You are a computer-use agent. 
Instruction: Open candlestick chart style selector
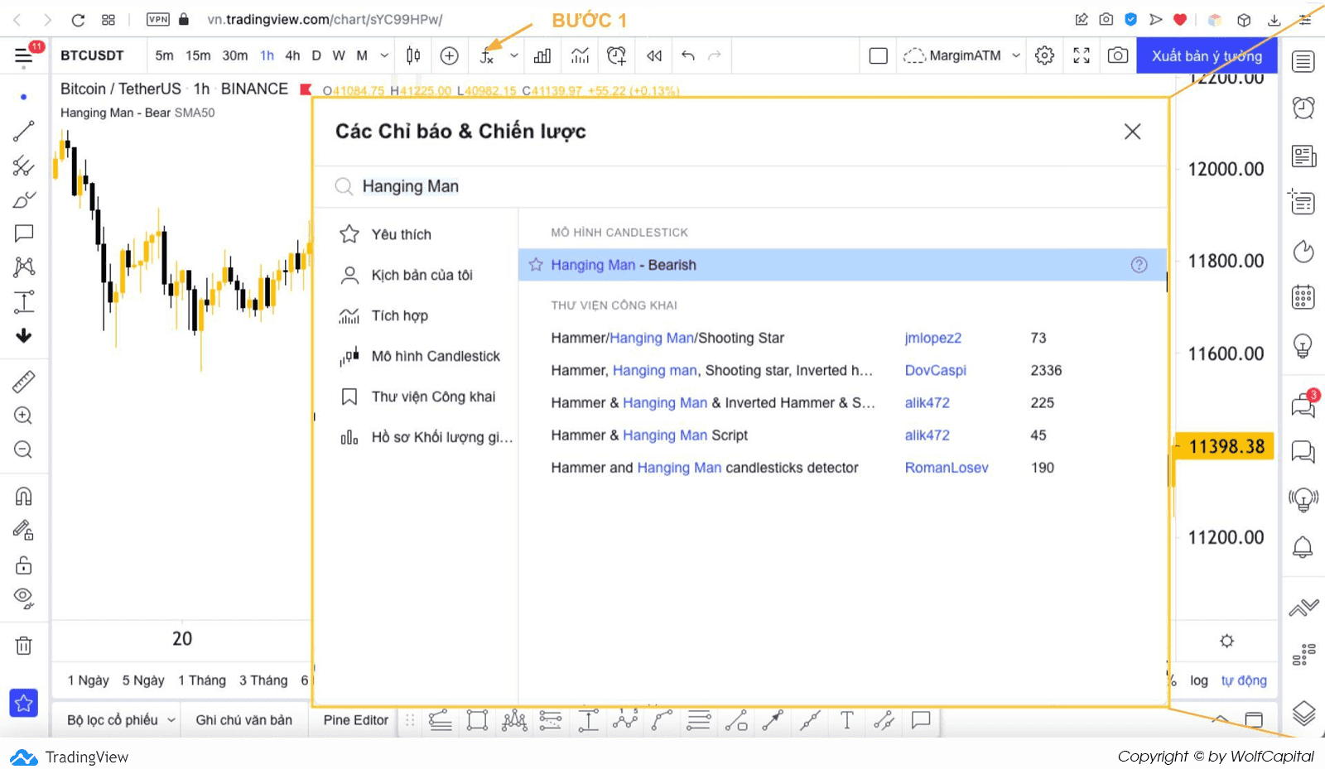click(413, 55)
